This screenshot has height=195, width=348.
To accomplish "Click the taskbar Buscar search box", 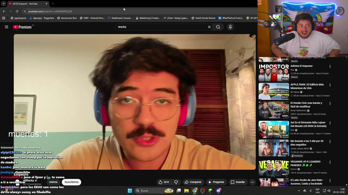I will click(155, 191).
